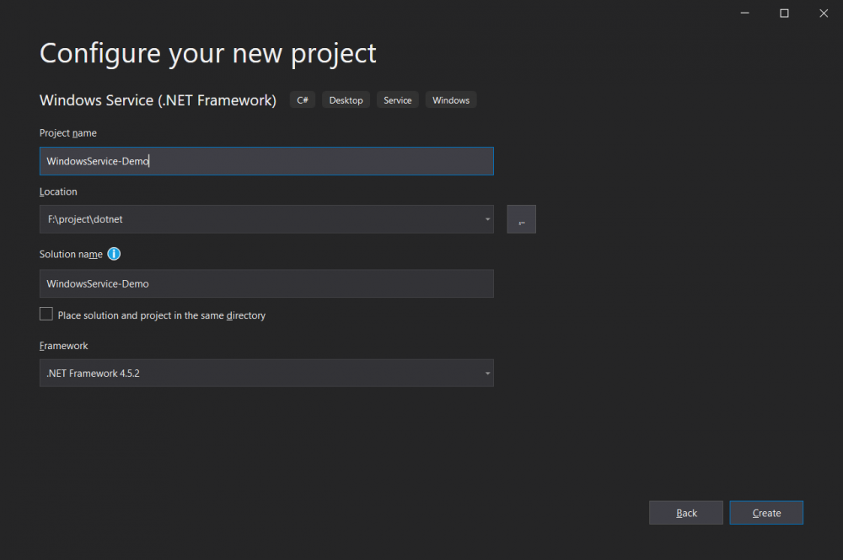Click the Desktop project tag
Viewport: 843px width, 560px height.
pyautogui.click(x=346, y=100)
